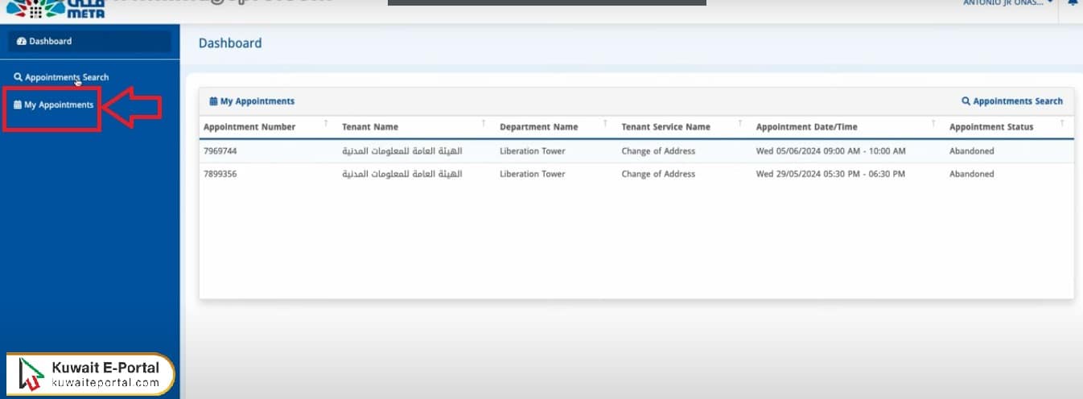Click magnifier icon in panel's Appointments Search link

click(x=966, y=101)
